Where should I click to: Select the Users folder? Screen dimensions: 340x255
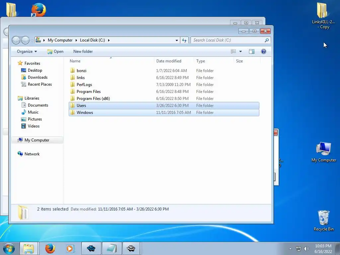[x=164, y=106]
